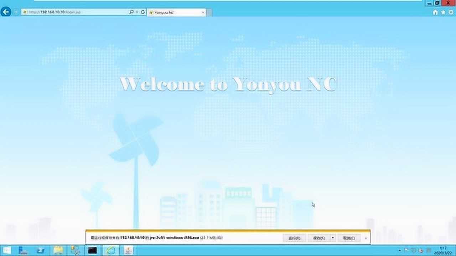Switch to Internet Explorer on taskbar
Screen dimensions: 456x256
[x=111, y=250]
